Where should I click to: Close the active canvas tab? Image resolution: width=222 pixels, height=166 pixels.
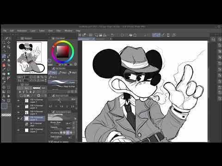93,39
